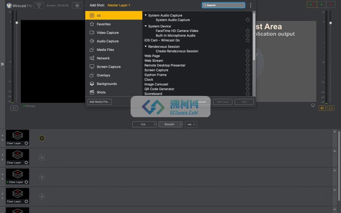Viewport: 341px width, 213px height.
Task: Select the preview-and-live layout button (green and red dots)
Action: point(312,5)
